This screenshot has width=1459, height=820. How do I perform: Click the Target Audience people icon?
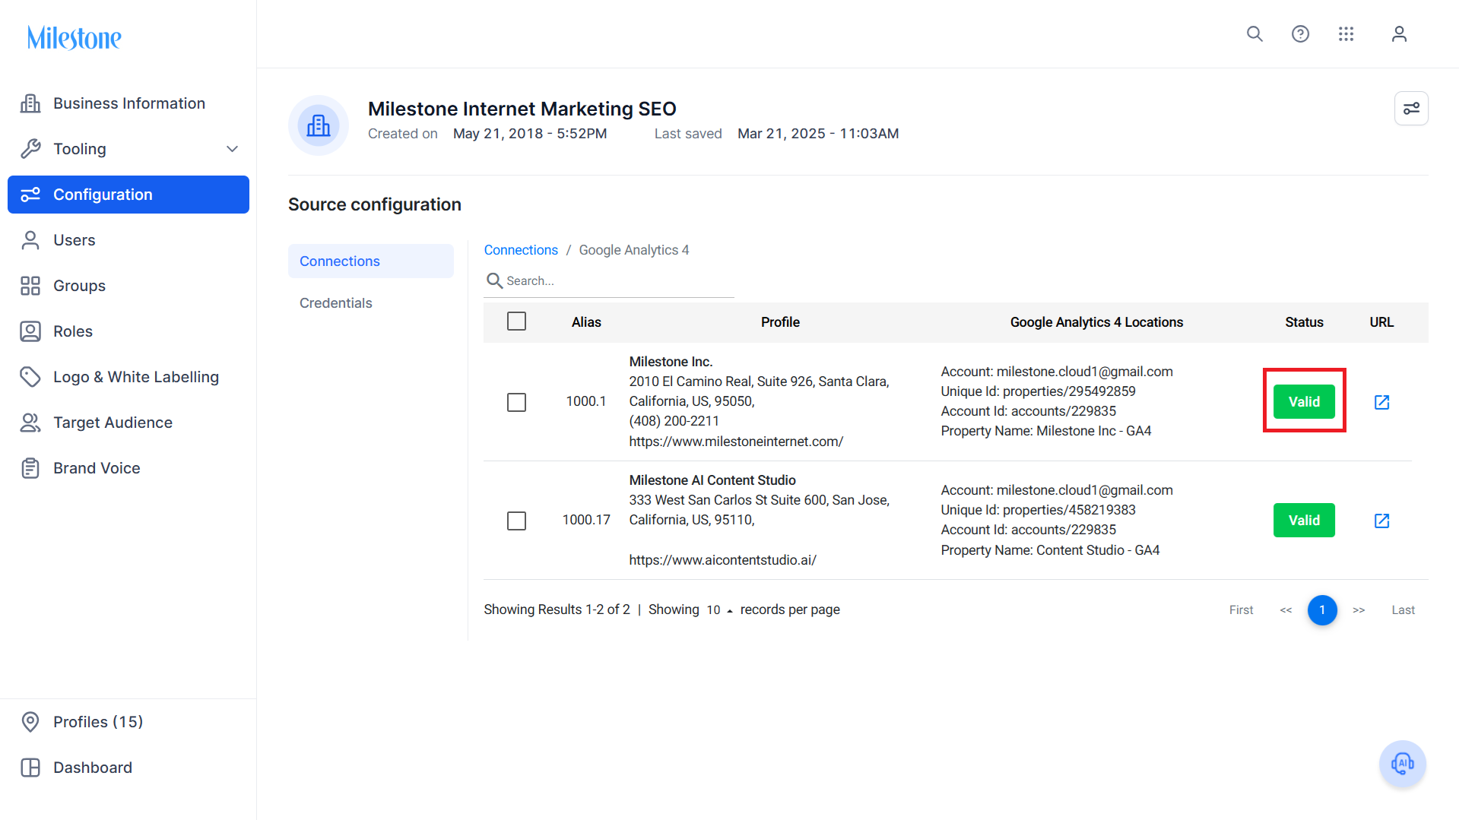[x=30, y=423]
